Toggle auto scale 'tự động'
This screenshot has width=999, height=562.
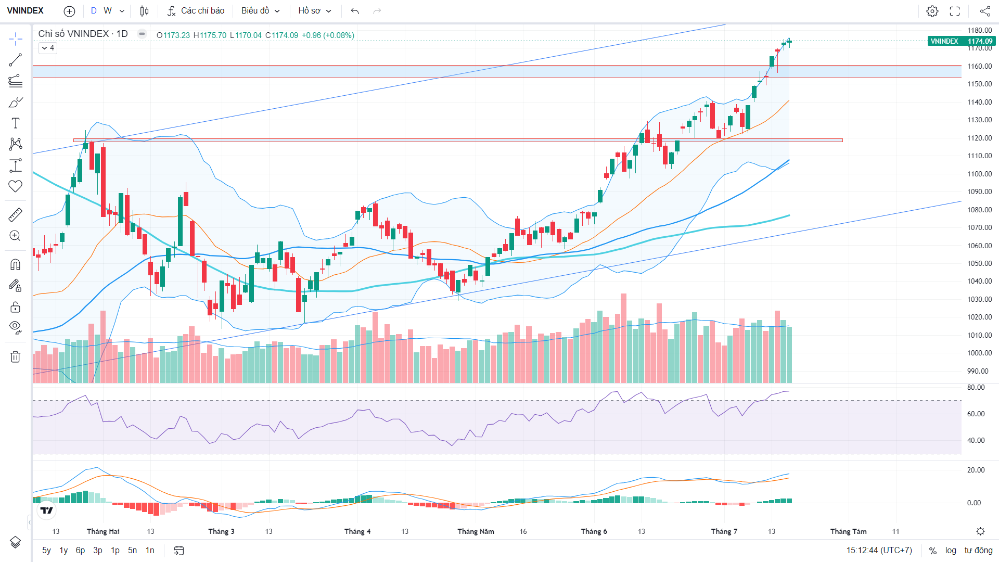click(978, 551)
